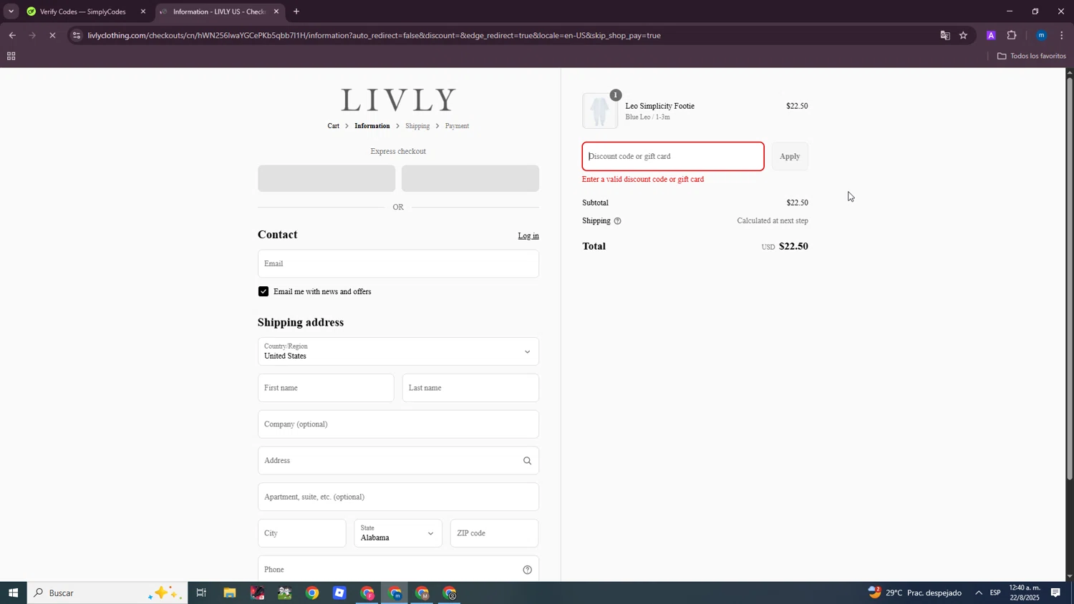Show hidden system tray icons

[x=979, y=593]
